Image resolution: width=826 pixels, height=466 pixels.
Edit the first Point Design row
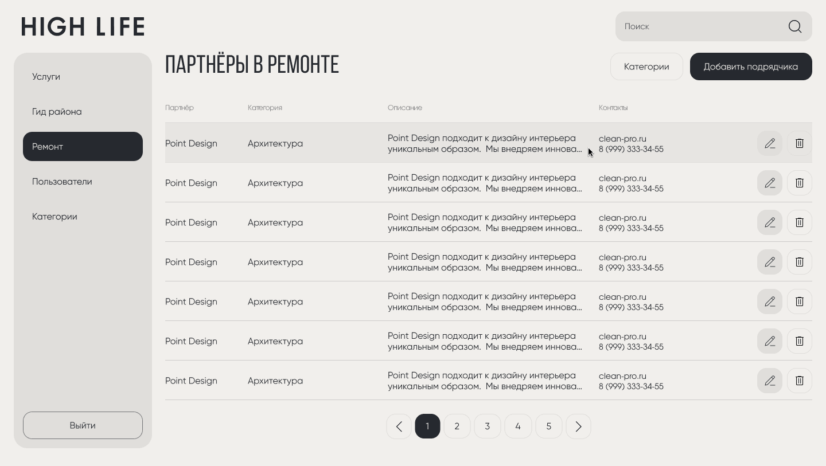click(769, 143)
